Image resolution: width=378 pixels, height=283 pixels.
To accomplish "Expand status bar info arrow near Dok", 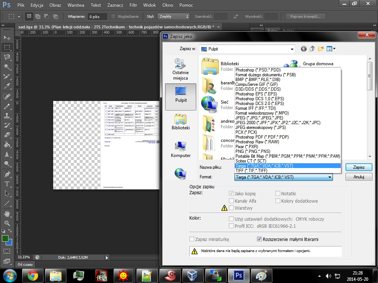I will (x=107, y=258).
